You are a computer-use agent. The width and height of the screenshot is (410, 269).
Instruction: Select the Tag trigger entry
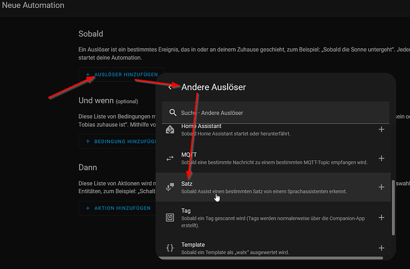pyautogui.click(x=273, y=218)
